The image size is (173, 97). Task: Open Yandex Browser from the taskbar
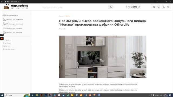coord(59,95)
